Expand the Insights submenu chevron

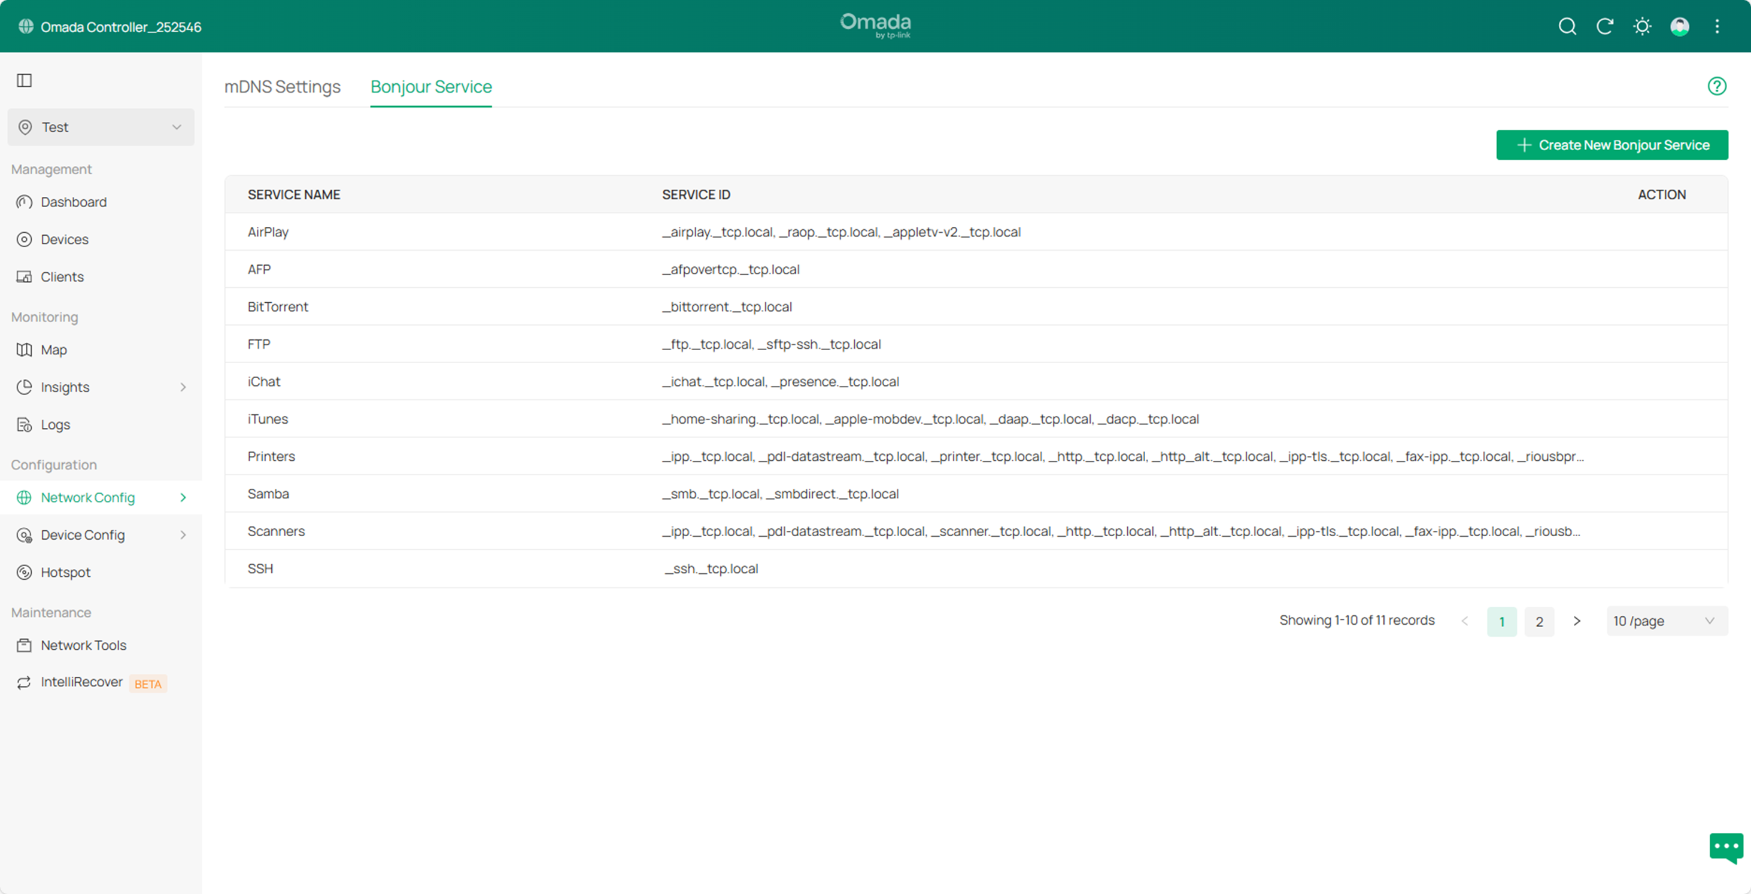tap(182, 387)
